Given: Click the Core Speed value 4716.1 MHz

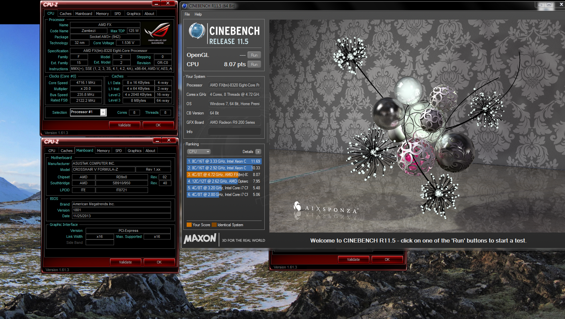Looking at the screenshot, I should (86, 82).
